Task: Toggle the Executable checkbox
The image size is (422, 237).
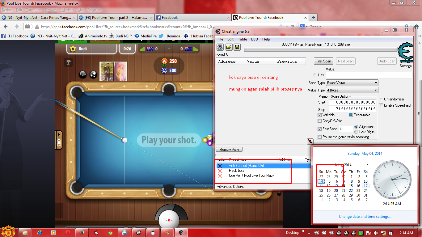Action: click(351, 115)
